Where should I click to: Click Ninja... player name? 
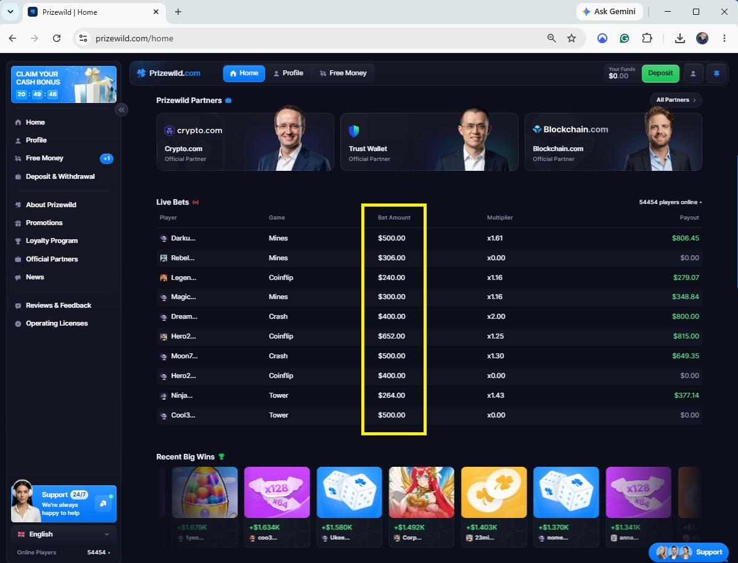(x=182, y=395)
